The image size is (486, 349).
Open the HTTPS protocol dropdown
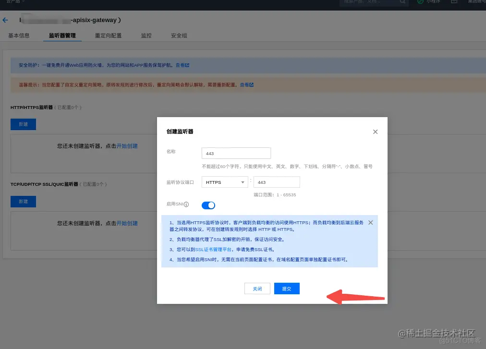point(225,182)
